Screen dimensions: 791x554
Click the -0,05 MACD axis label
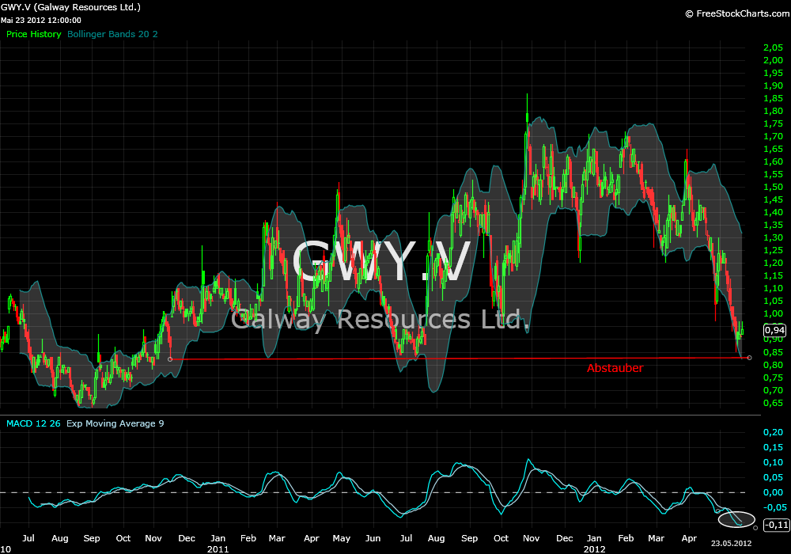[x=774, y=507]
